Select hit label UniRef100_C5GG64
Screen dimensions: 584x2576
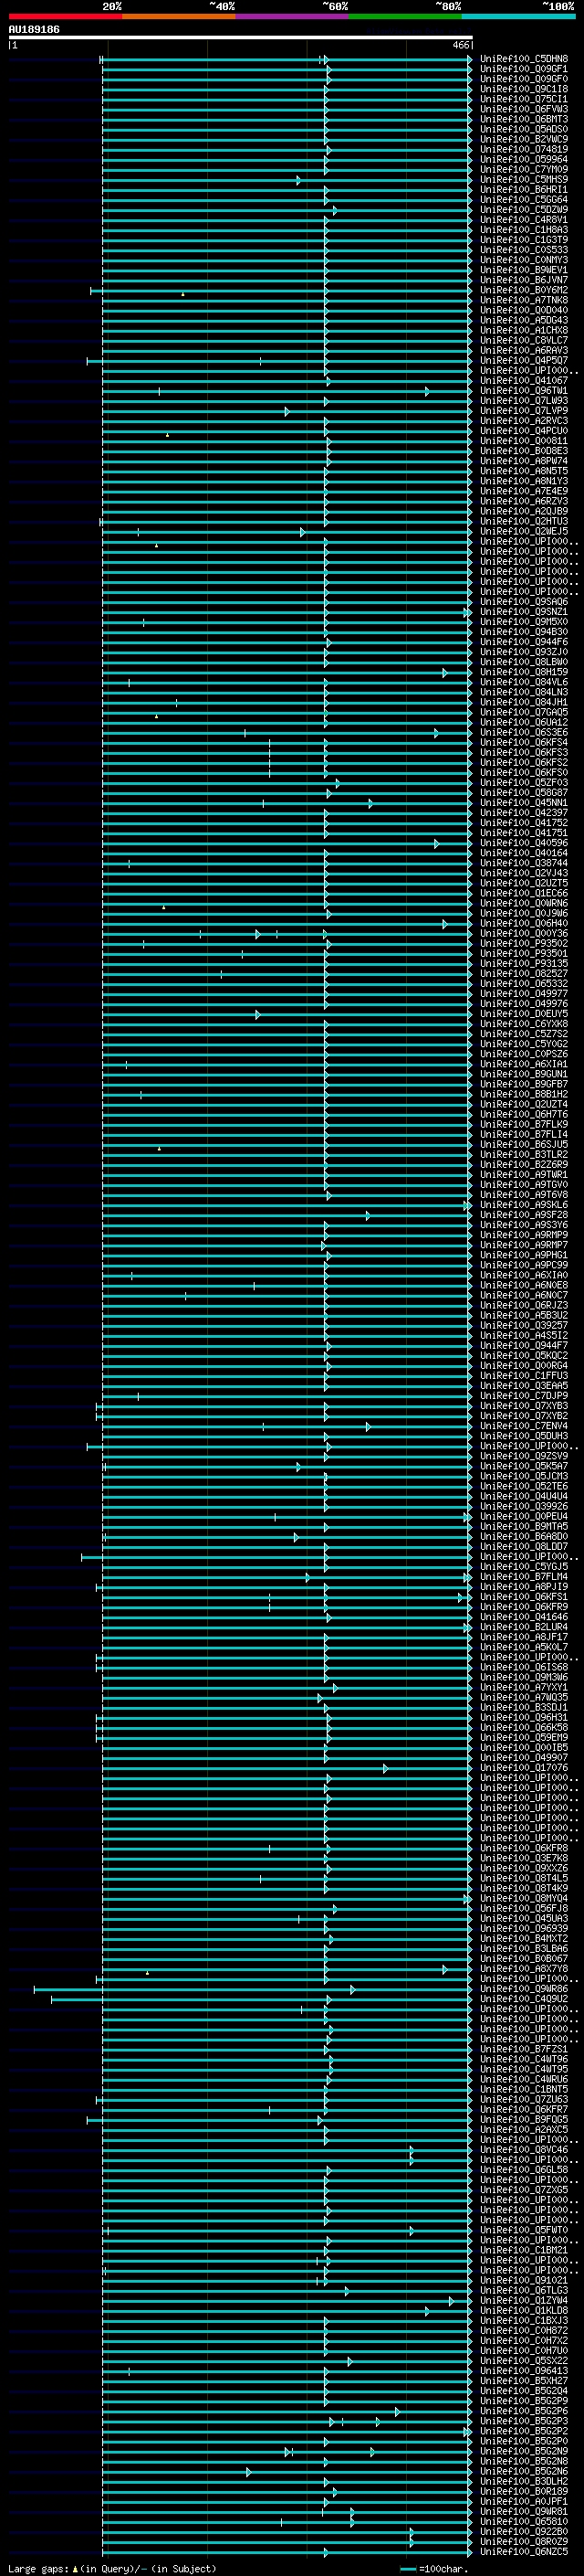coord(524,199)
